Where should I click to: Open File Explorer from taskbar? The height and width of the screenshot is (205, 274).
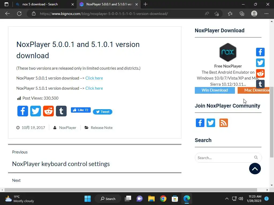pyautogui.click(x=151, y=199)
